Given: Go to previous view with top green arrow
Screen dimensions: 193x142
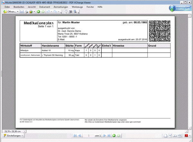Looking at the screenshot, I should pyautogui.click(x=39, y=12).
